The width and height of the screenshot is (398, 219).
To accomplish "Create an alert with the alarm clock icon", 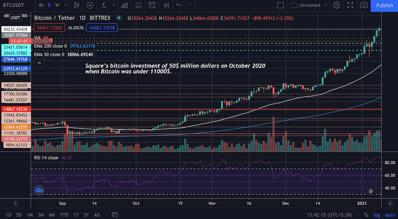I will (152, 5).
